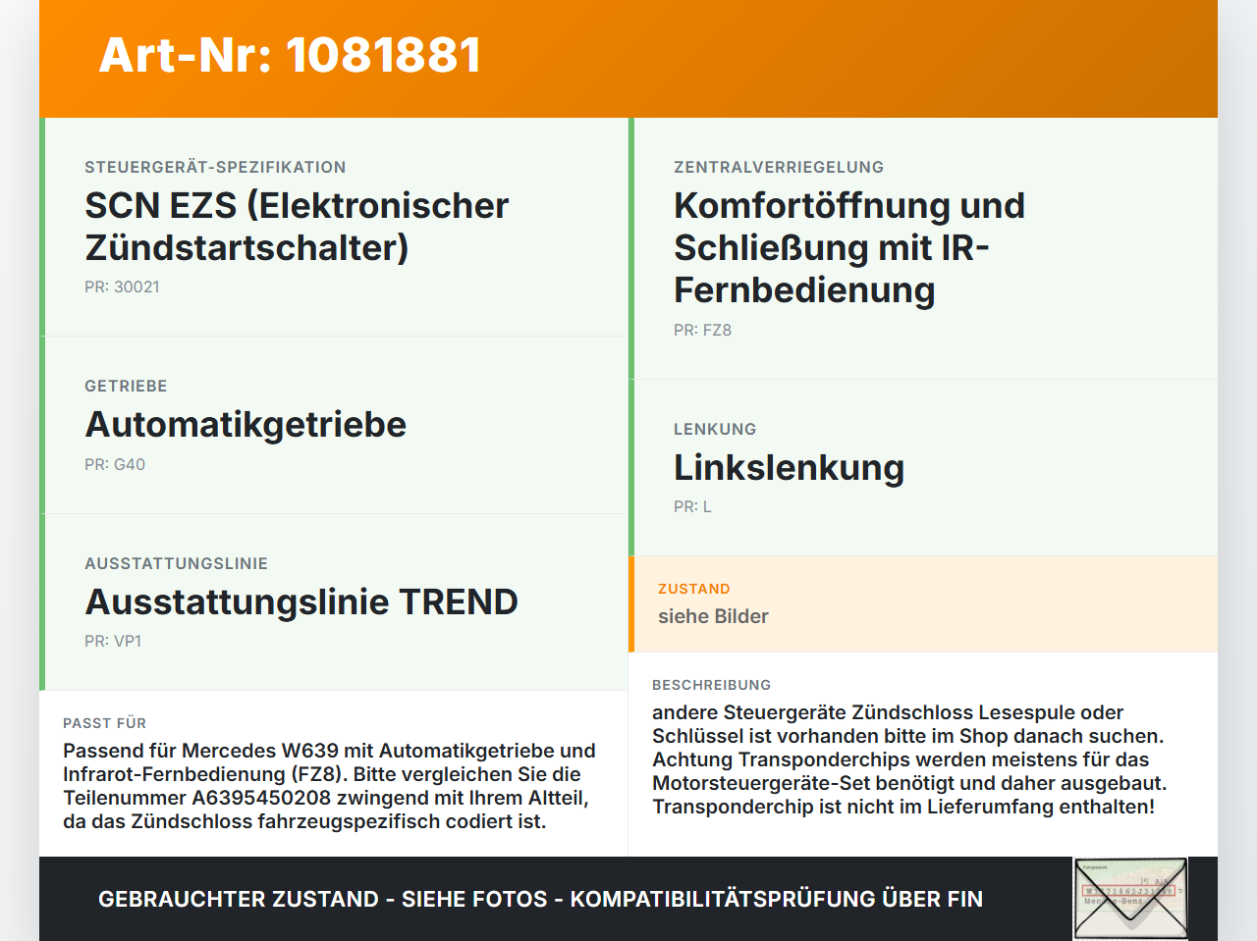Click the PR: G40 code
Screen dimensions: 1257x941
pos(115,464)
